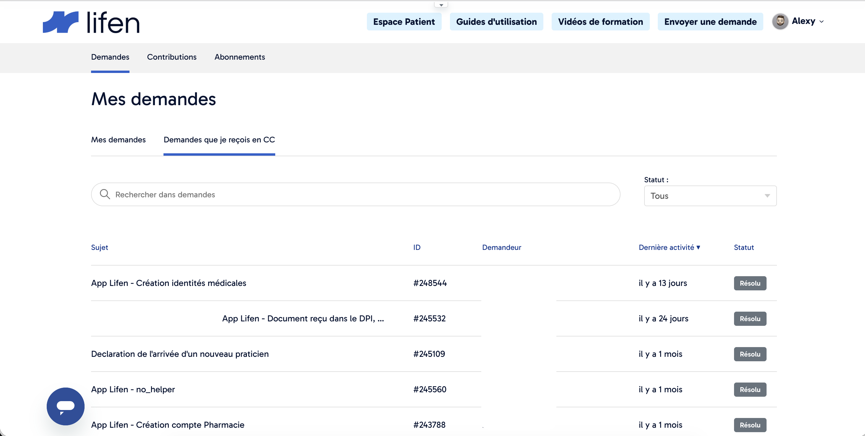Screen dimensions: 865x436
Task: Open Espace Patient
Action: point(404,22)
